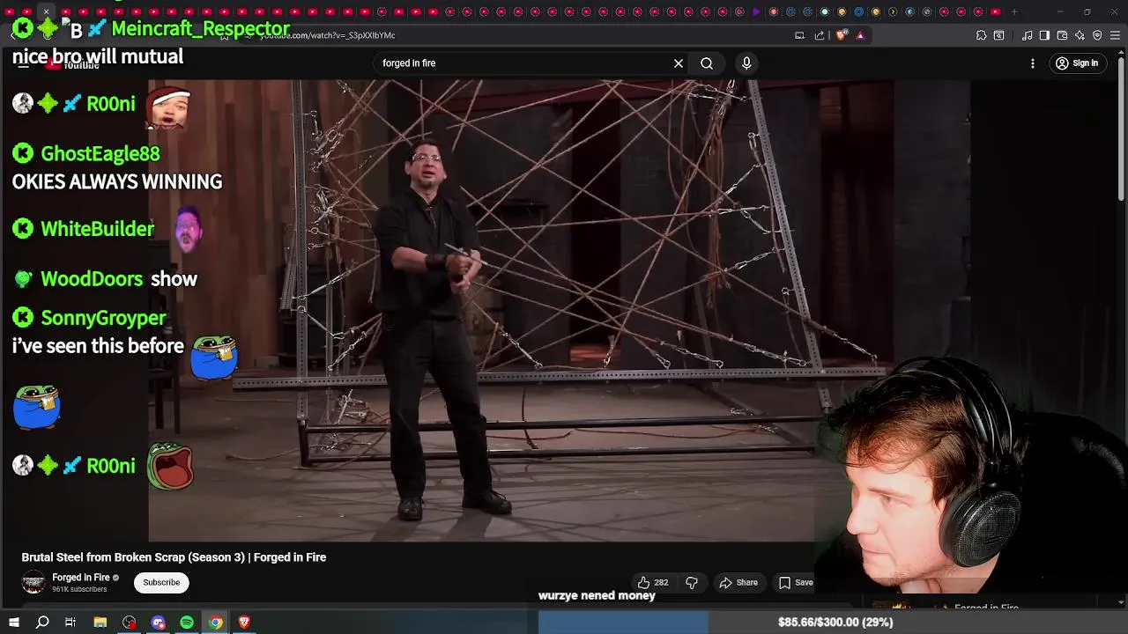Save the video with the Save button
The image size is (1128, 634).
click(796, 582)
